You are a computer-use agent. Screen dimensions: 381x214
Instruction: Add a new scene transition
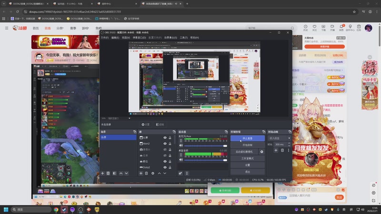(x=276, y=150)
